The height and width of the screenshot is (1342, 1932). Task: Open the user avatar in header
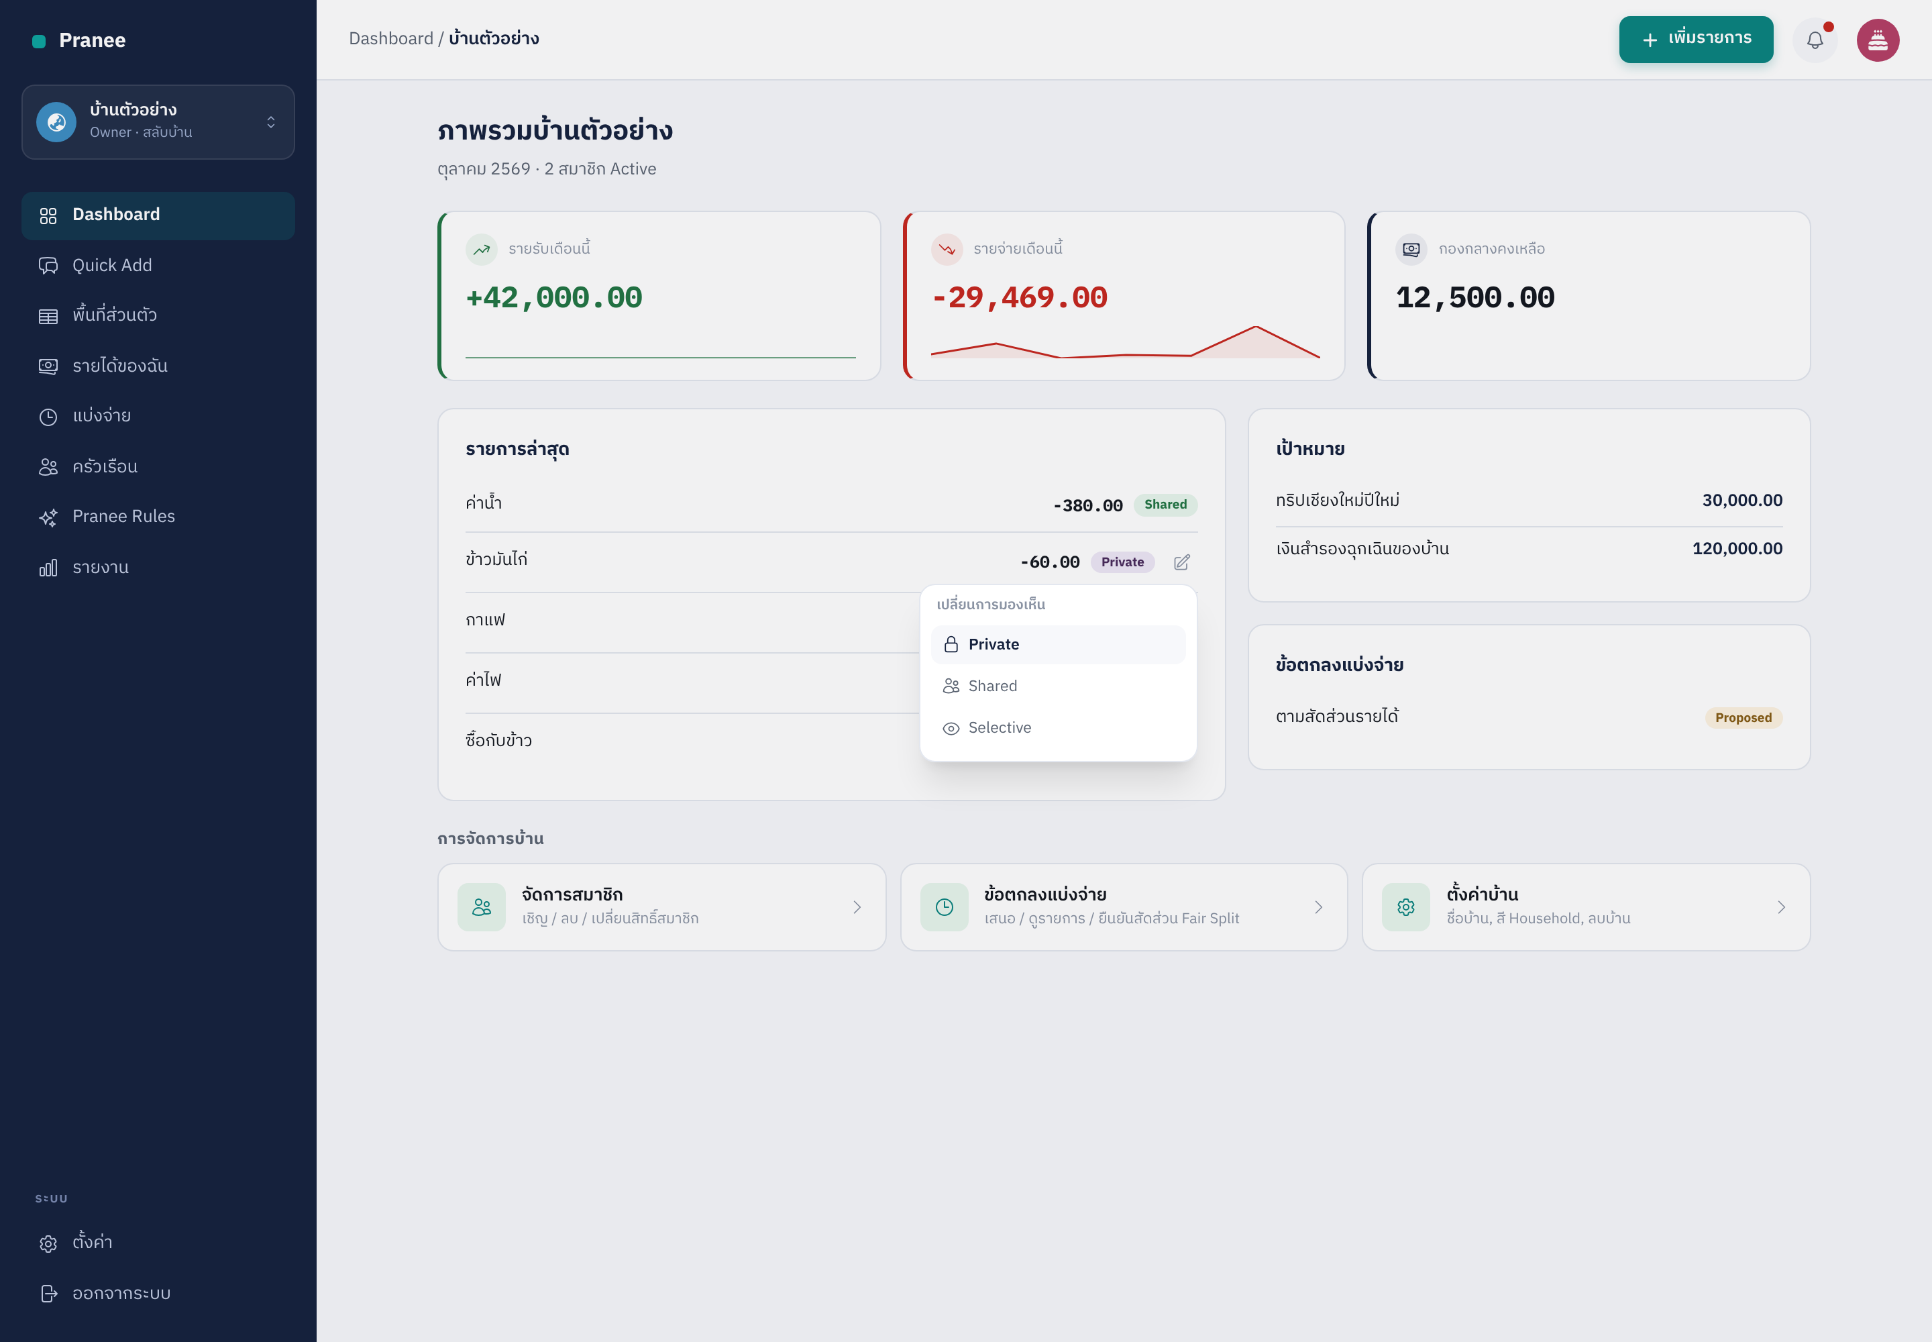click(x=1878, y=40)
